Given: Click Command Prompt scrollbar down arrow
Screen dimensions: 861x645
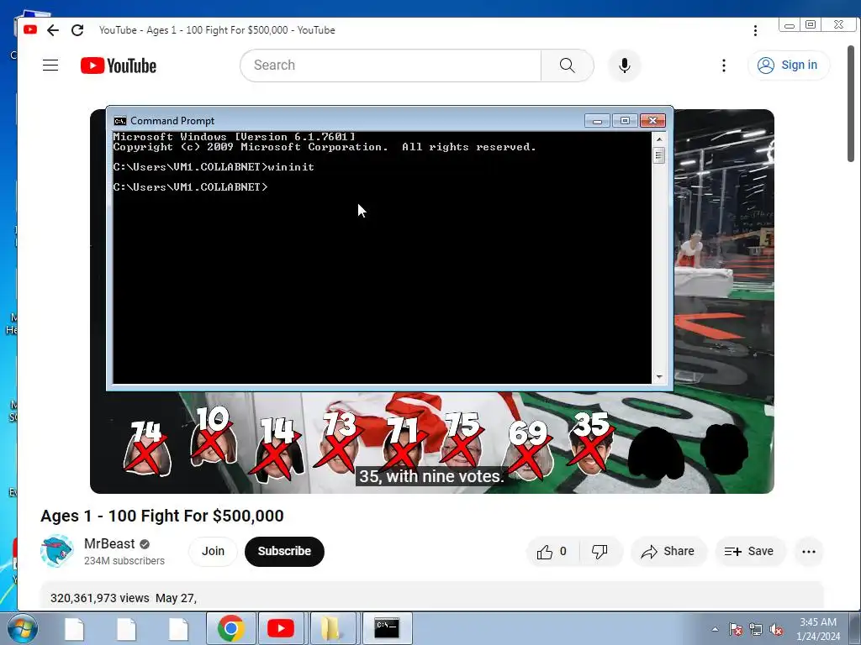Looking at the screenshot, I should (x=659, y=377).
